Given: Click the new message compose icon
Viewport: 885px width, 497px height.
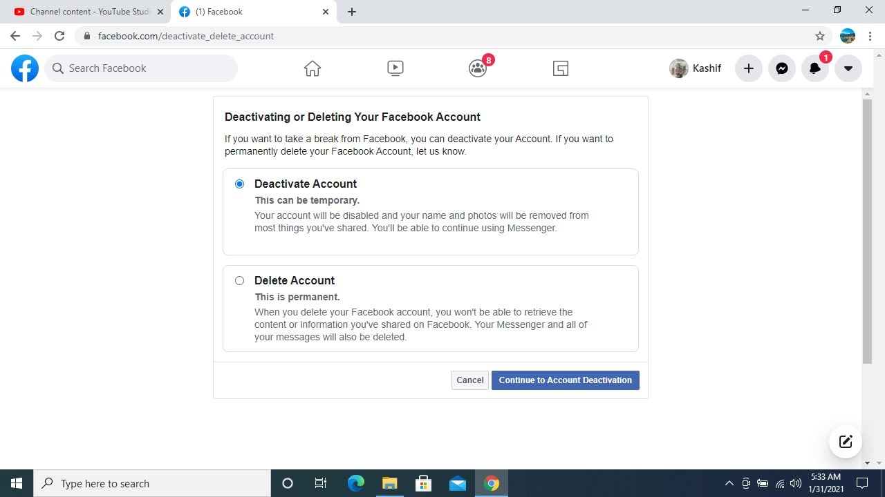Looking at the screenshot, I should (846, 442).
